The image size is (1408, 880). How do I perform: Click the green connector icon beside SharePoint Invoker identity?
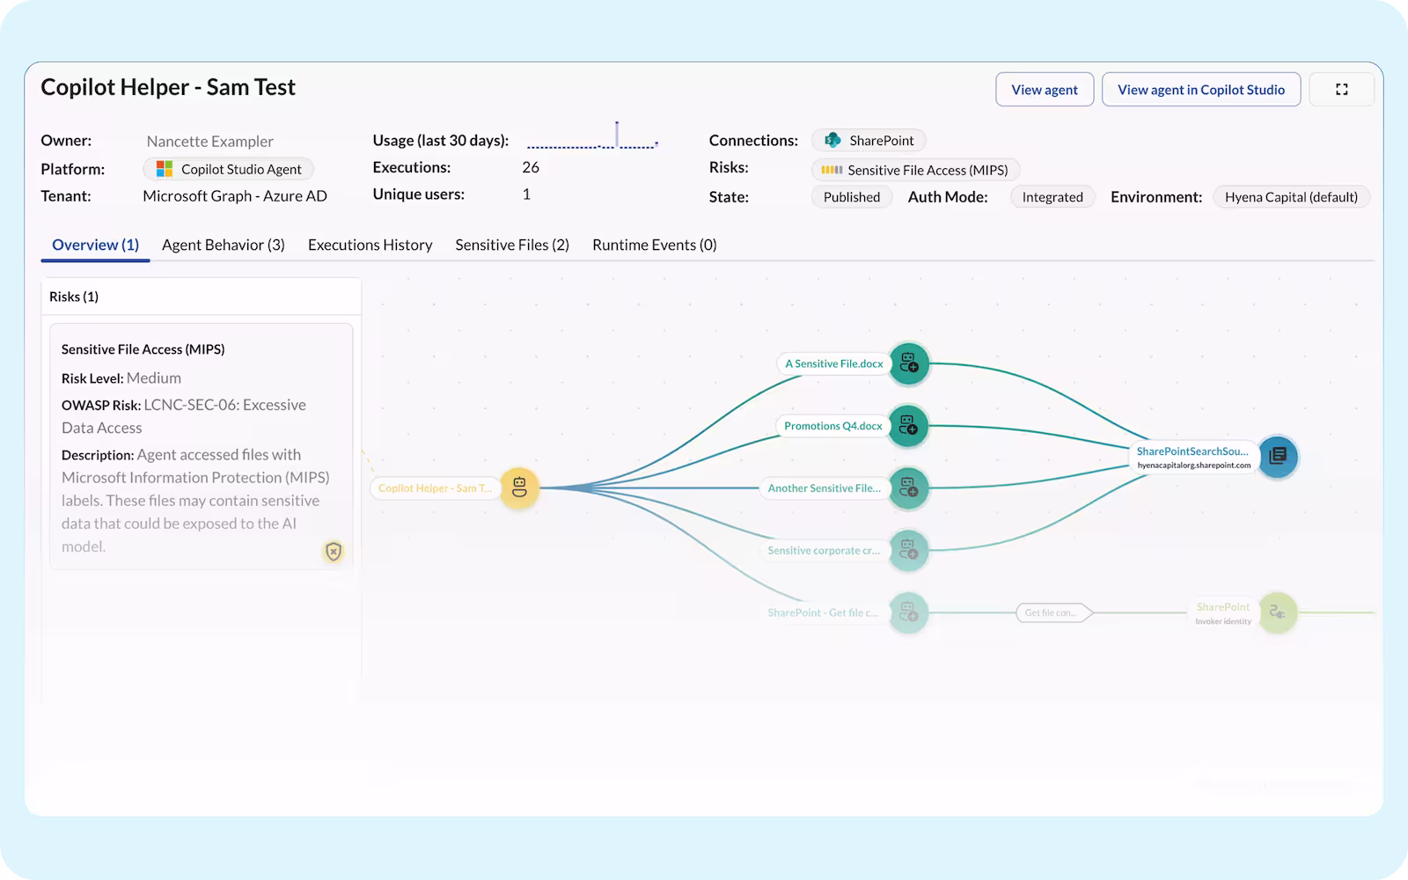1278,612
